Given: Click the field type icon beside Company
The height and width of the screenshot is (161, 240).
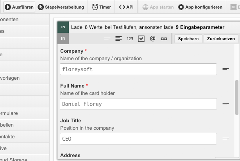Looking at the screenshot, I should (x=226, y=69).
